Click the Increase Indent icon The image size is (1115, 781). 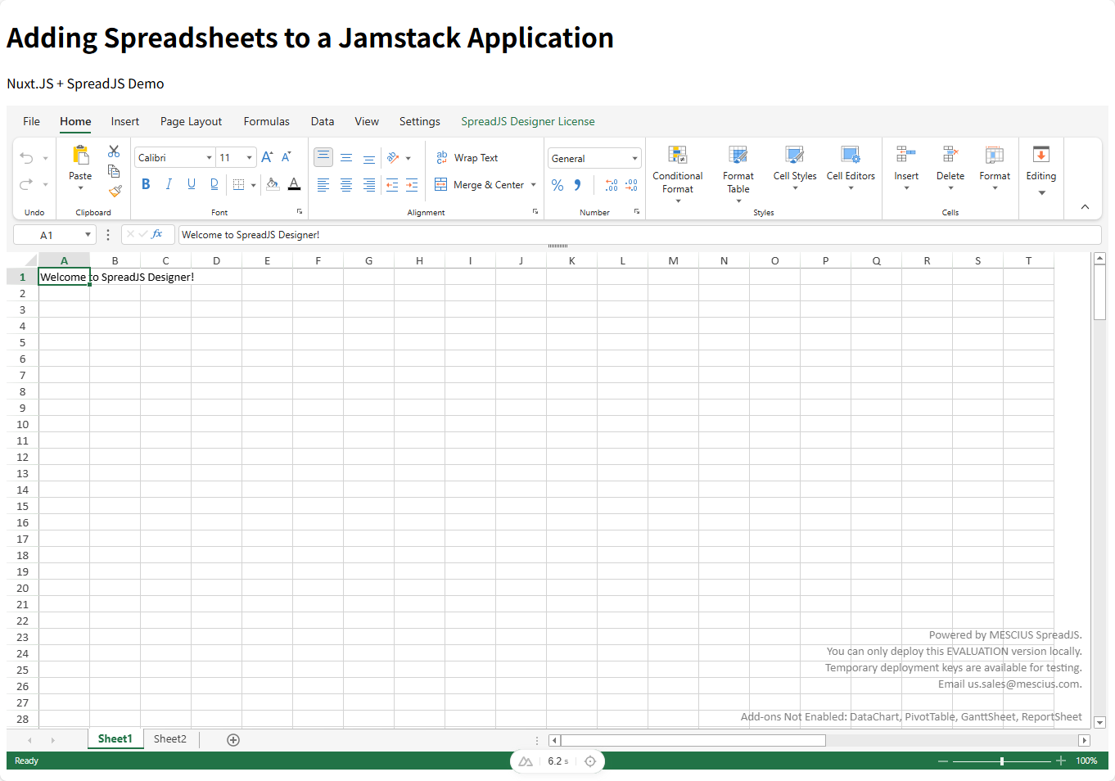pos(412,185)
